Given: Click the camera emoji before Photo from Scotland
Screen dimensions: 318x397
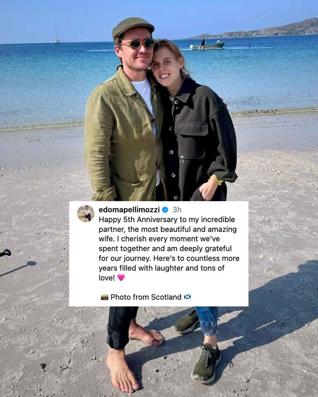Looking at the screenshot, I should [x=105, y=297].
